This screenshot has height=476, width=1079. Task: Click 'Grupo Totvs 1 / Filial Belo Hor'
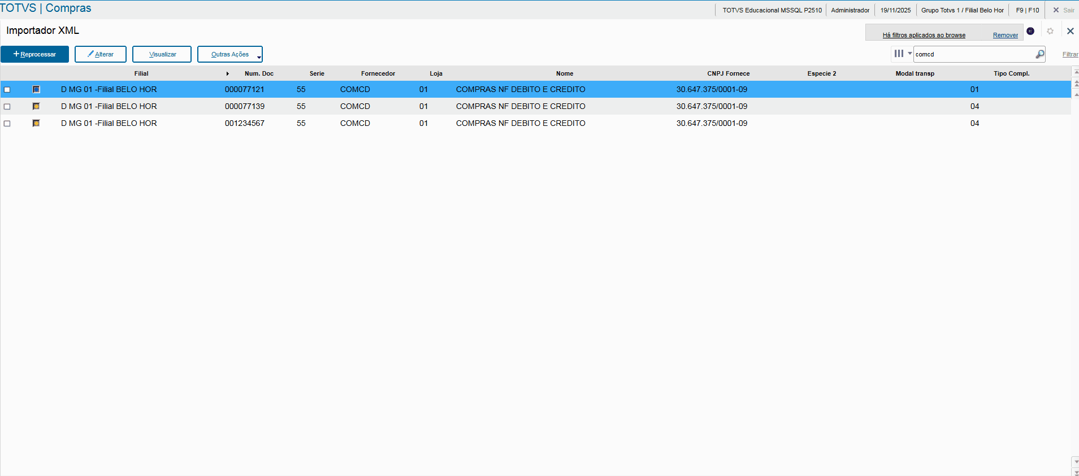(x=963, y=10)
